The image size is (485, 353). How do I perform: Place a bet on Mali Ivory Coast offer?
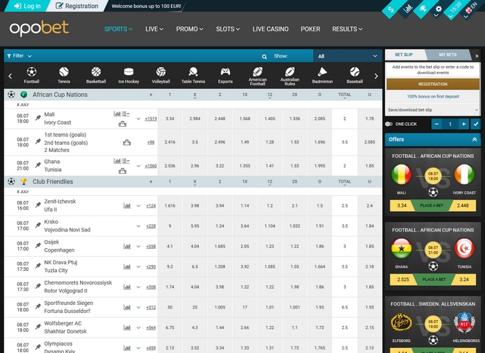(x=432, y=205)
